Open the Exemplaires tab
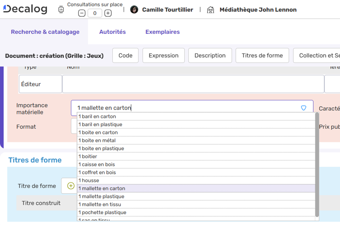 pos(163,32)
